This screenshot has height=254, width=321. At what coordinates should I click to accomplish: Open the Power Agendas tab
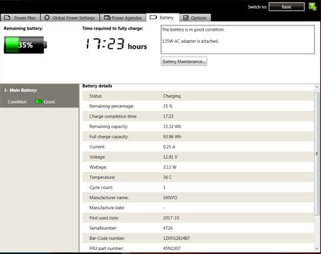[123, 17]
